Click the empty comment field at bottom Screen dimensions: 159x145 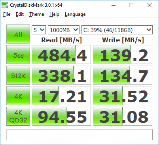pos(79,135)
